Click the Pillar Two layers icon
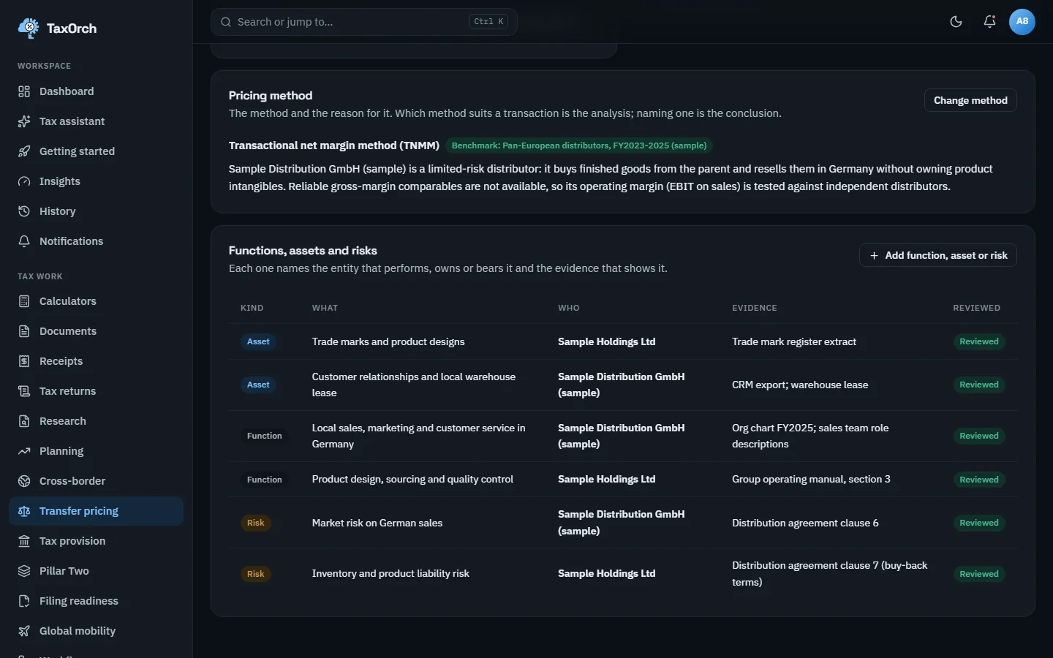1053x658 pixels. (x=24, y=571)
